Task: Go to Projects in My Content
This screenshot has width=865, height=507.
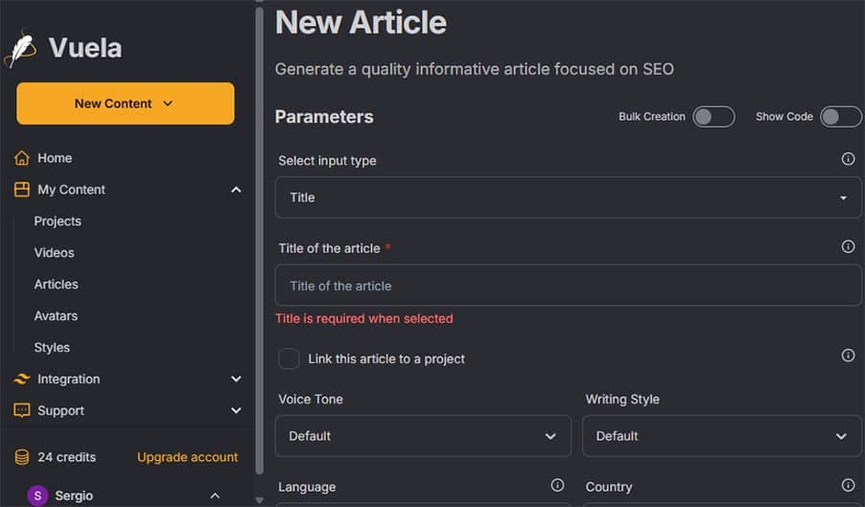Action: click(58, 221)
